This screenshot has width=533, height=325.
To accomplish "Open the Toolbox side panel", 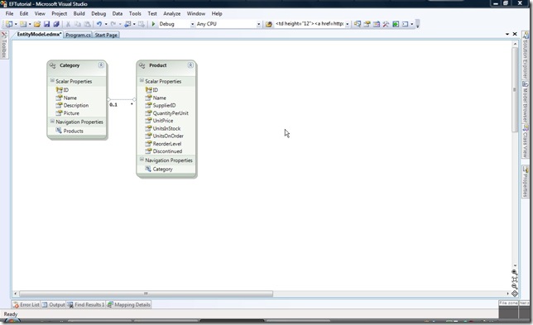I will click(x=4, y=45).
